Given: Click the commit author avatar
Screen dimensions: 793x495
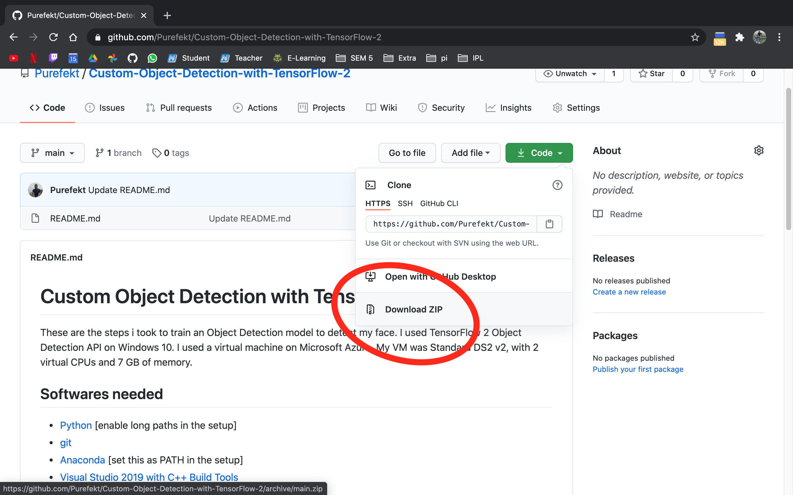Looking at the screenshot, I should click(x=35, y=190).
